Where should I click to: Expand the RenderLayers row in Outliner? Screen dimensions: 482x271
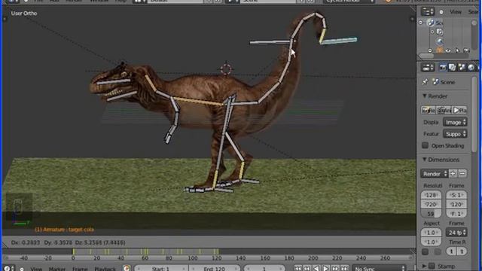[432, 32]
